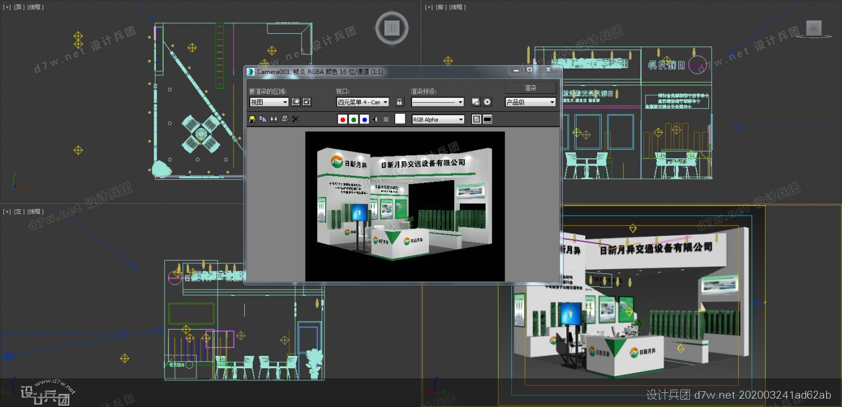Click the white color swatch in render window
Screen dimensions: 842x407
(x=400, y=119)
